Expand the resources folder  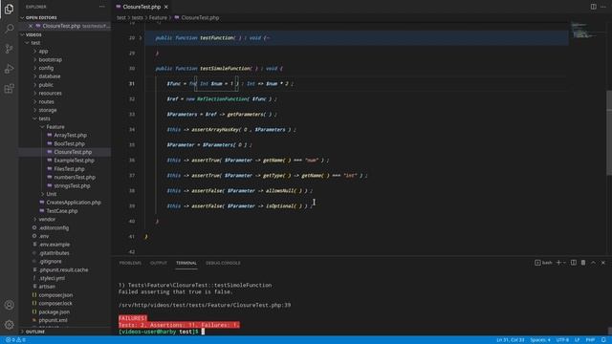[50, 94]
